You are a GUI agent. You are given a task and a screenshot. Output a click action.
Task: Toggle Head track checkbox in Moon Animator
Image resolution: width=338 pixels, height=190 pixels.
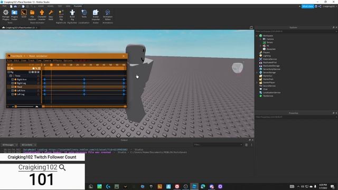(x=13, y=87)
